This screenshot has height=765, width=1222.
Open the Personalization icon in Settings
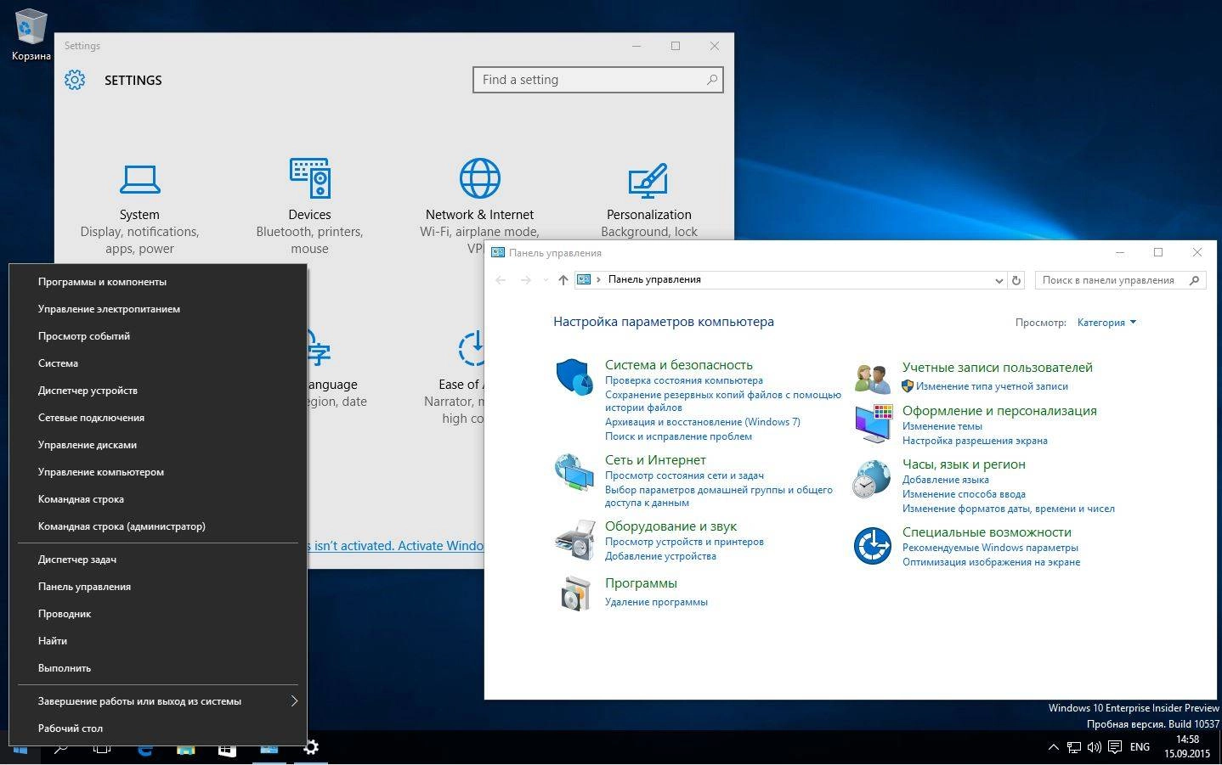pyautogui.click(x=648, y=180)
